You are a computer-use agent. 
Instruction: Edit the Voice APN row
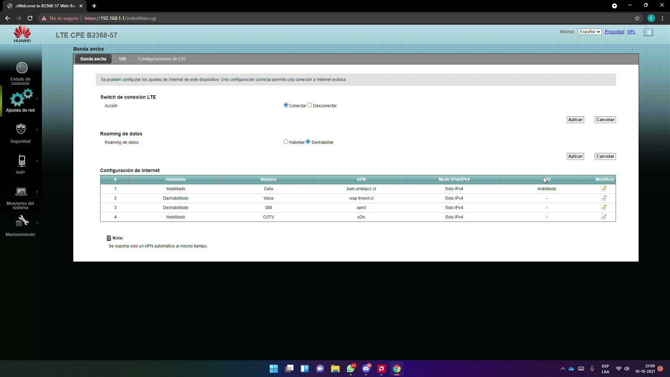click(604, 198)
